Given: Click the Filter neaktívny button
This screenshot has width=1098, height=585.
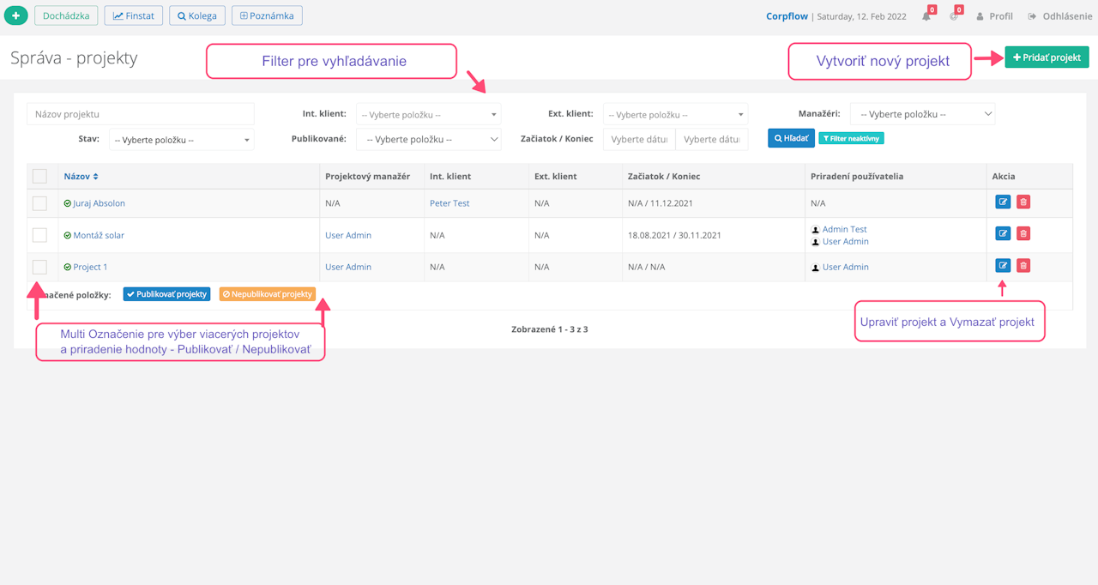Looking at the screenshot, I should 851,138.
